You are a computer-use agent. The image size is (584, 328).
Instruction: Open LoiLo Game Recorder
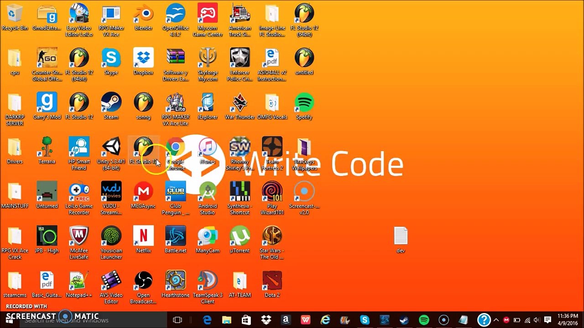click(x=79, y=199)
